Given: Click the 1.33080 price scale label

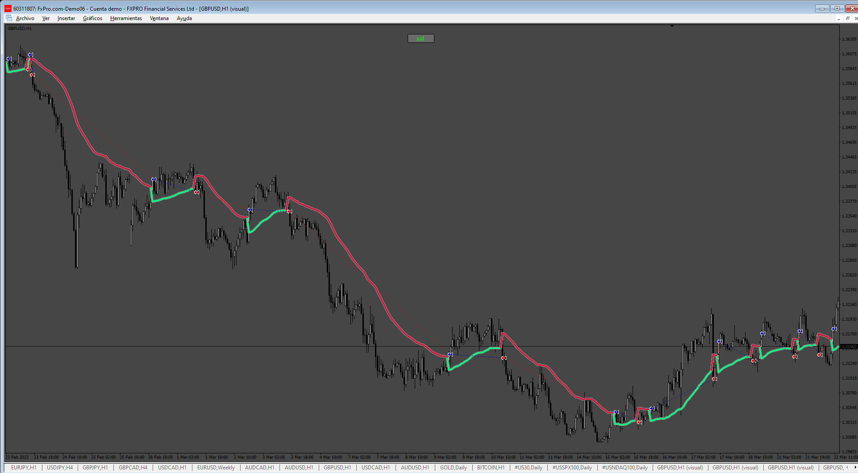Looking at the screenshot, I should click(x=849, y=246).
